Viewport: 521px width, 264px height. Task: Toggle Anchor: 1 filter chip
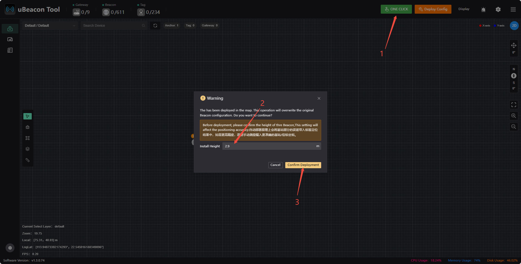[171, 26]
